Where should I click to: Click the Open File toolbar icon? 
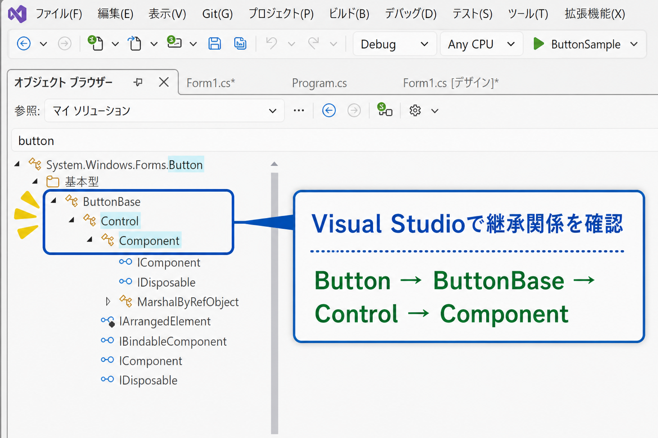[135, 43]
